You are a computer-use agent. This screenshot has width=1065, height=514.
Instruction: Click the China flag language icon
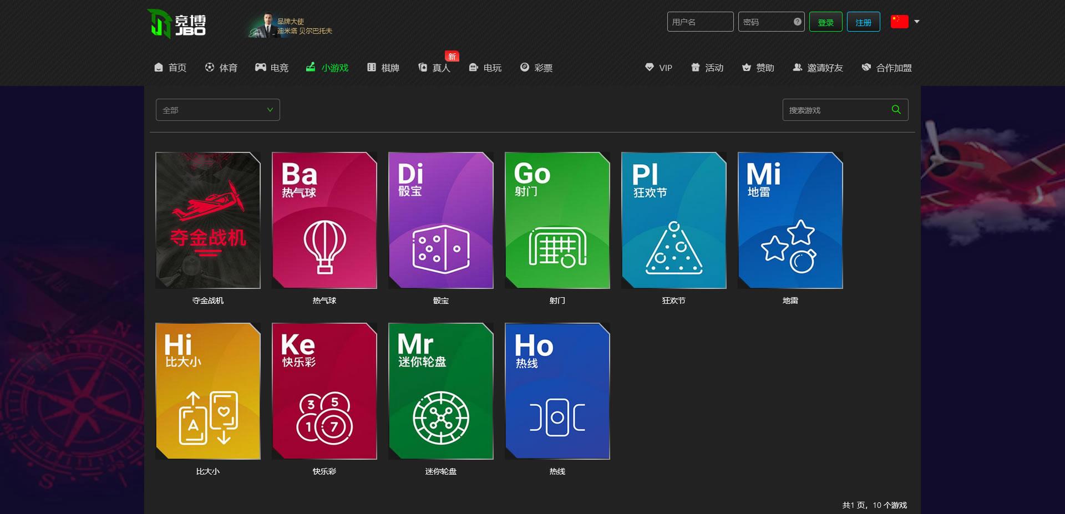[899, 22]
